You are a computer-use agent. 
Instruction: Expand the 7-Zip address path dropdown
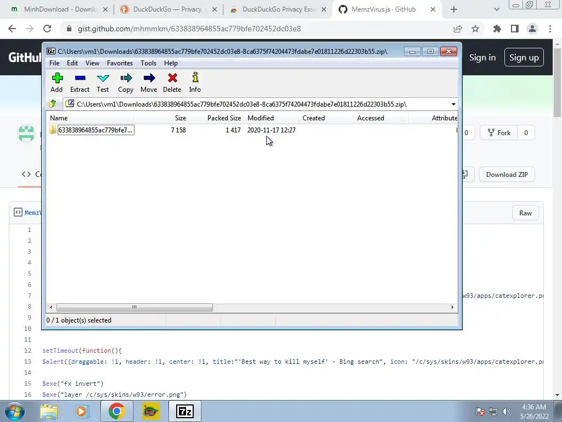[453, 104]
